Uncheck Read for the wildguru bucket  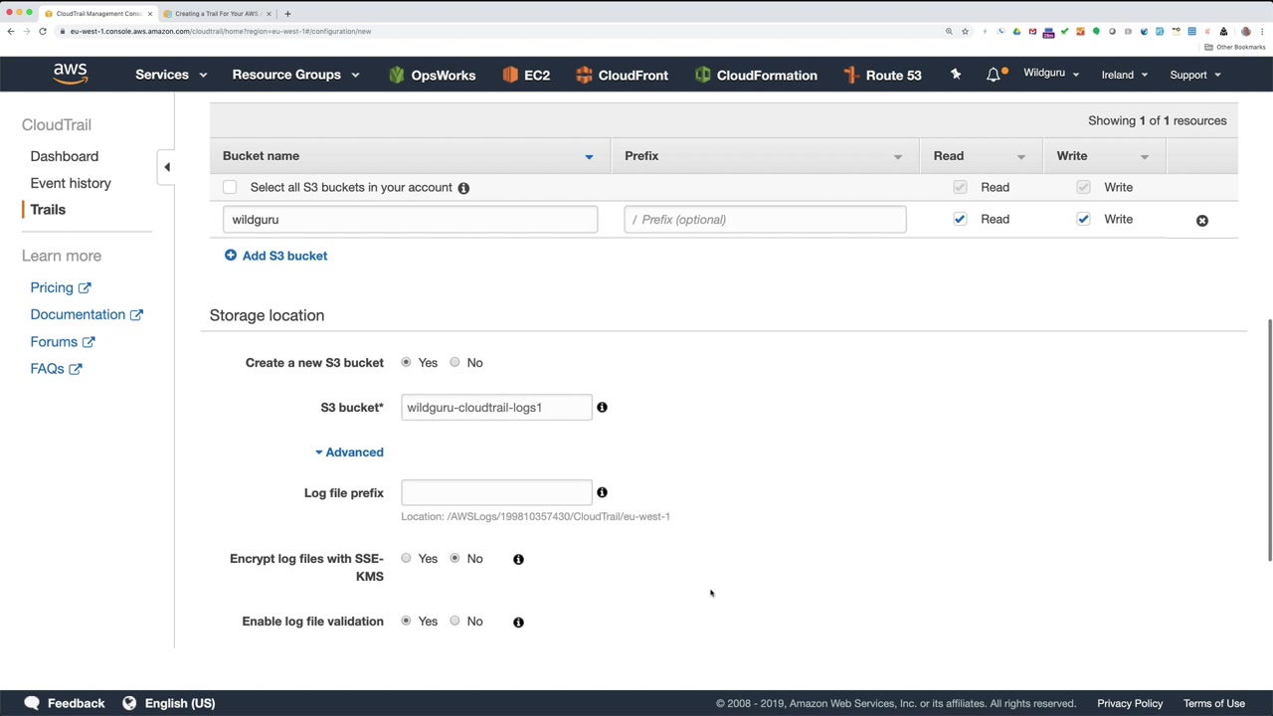click(960, 219)
